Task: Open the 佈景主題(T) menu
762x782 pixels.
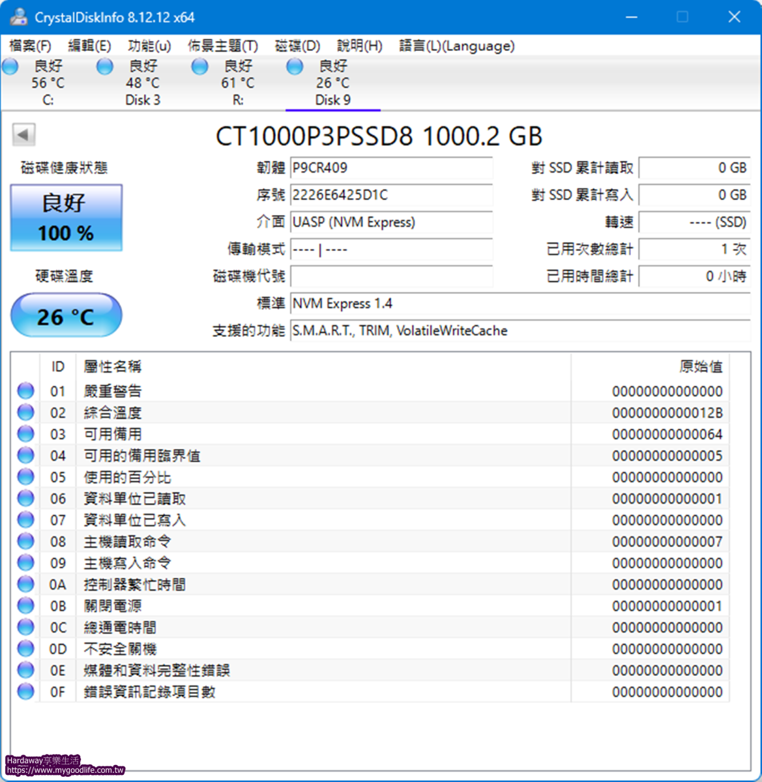Action: point(223,46)
